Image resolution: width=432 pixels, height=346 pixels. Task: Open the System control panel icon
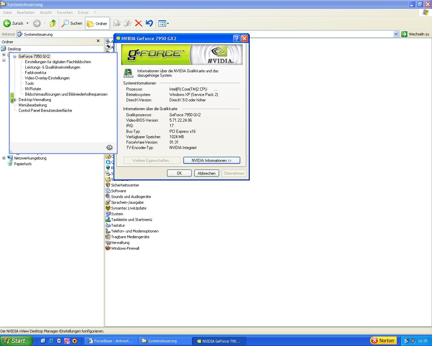(108, 214)
